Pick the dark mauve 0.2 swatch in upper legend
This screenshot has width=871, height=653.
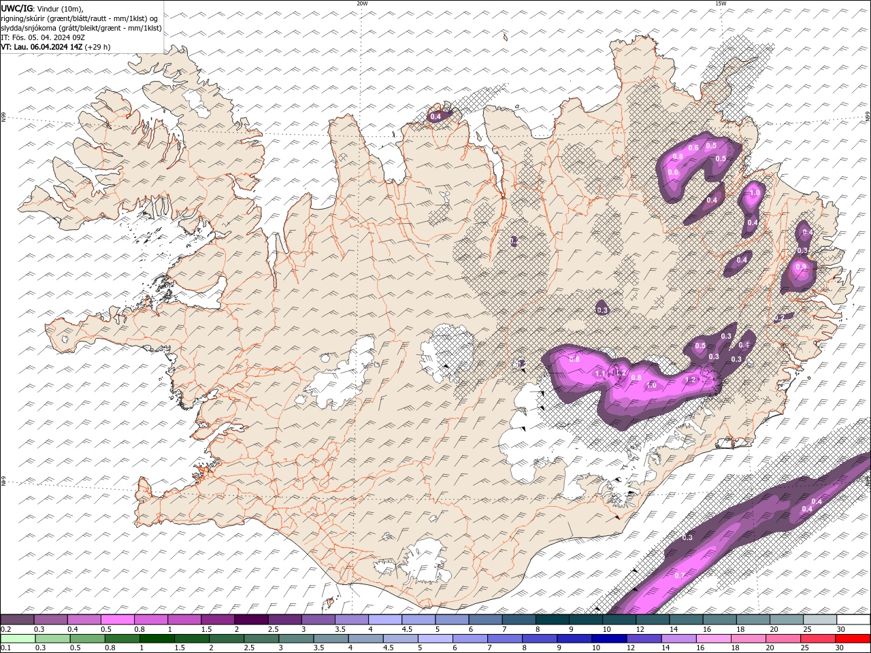[x=17, y=620]
